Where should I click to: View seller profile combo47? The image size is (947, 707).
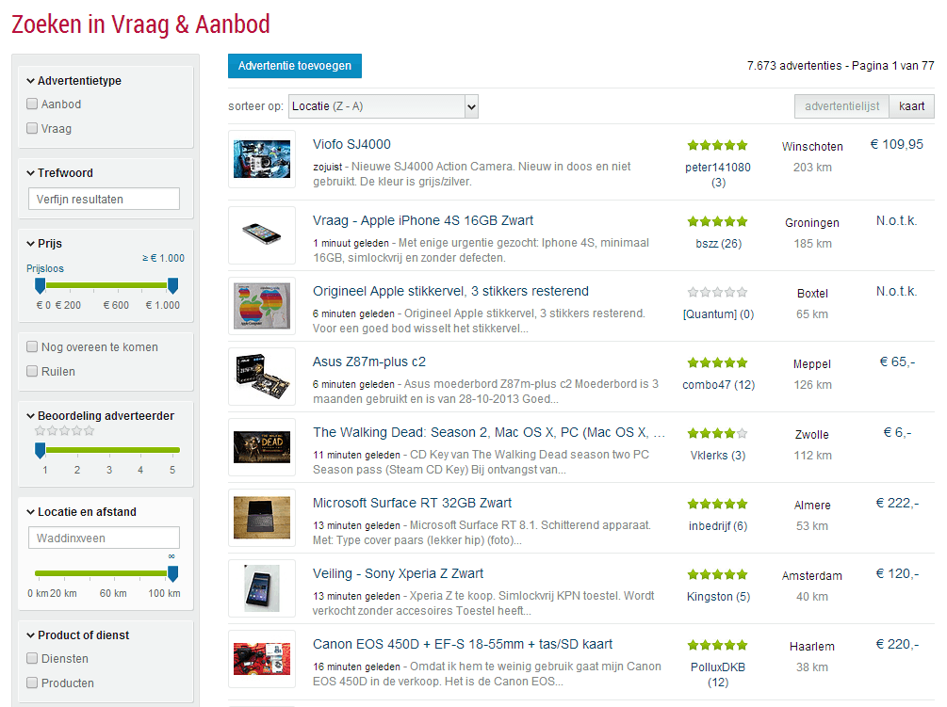click(x=718, y=385)
